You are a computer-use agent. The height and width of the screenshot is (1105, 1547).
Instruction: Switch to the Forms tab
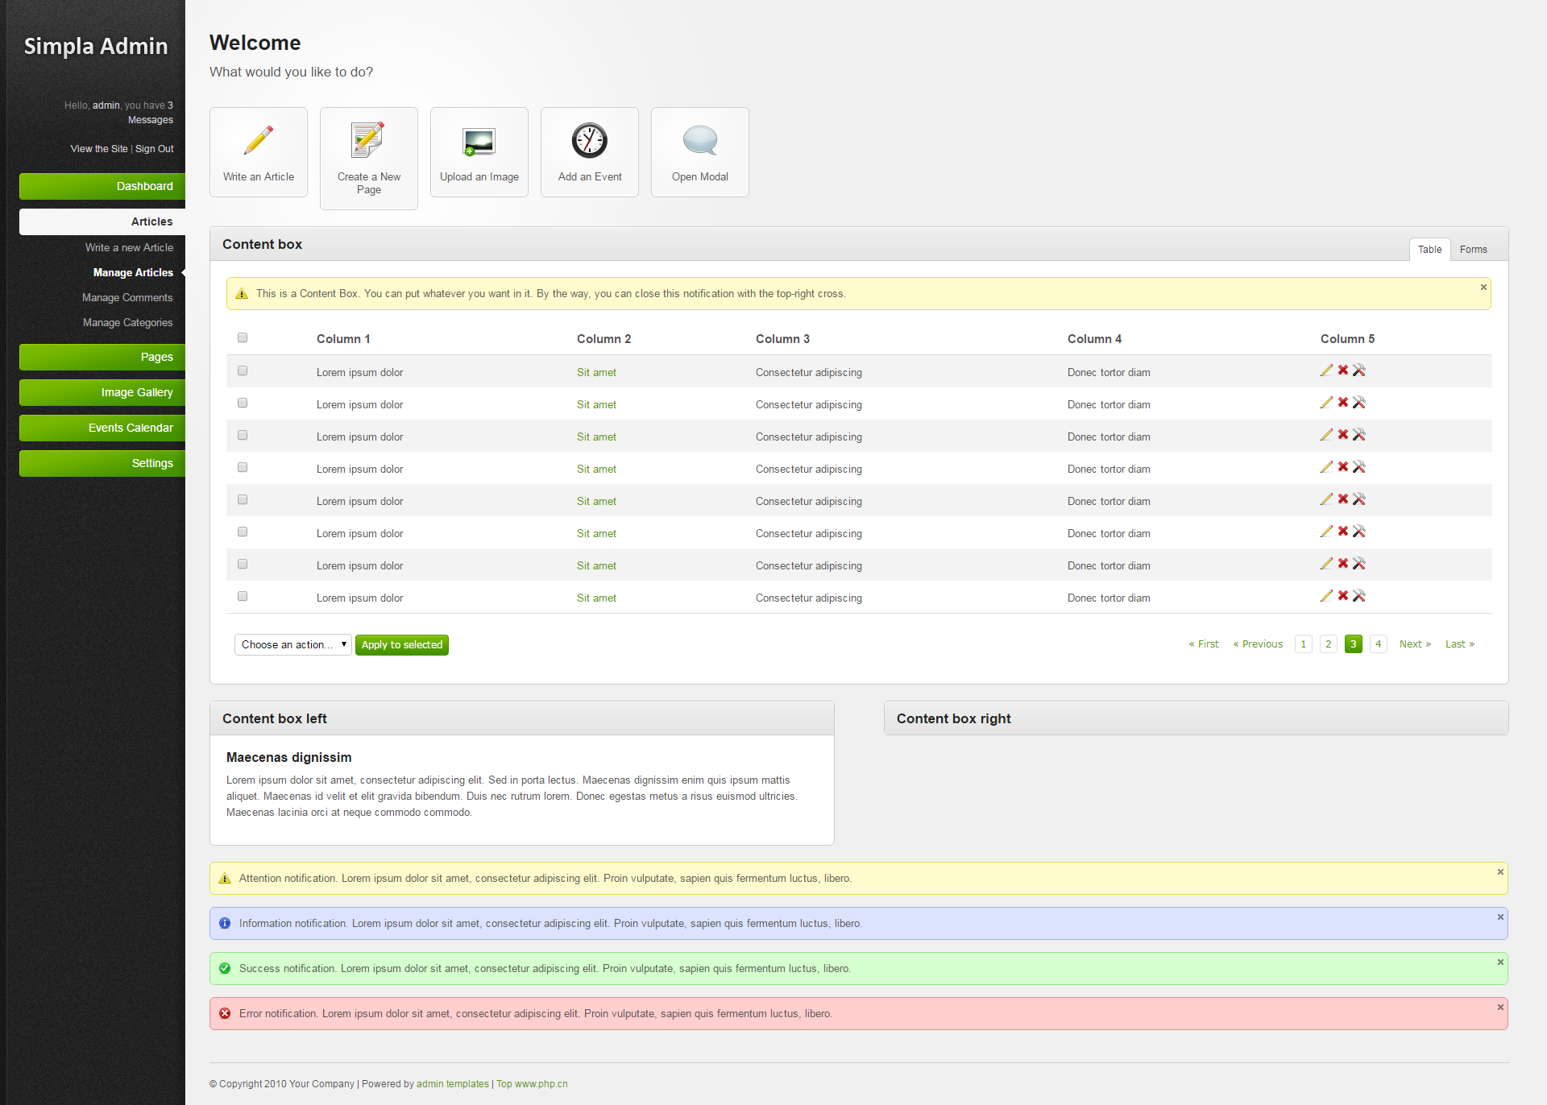[1474, 250]
